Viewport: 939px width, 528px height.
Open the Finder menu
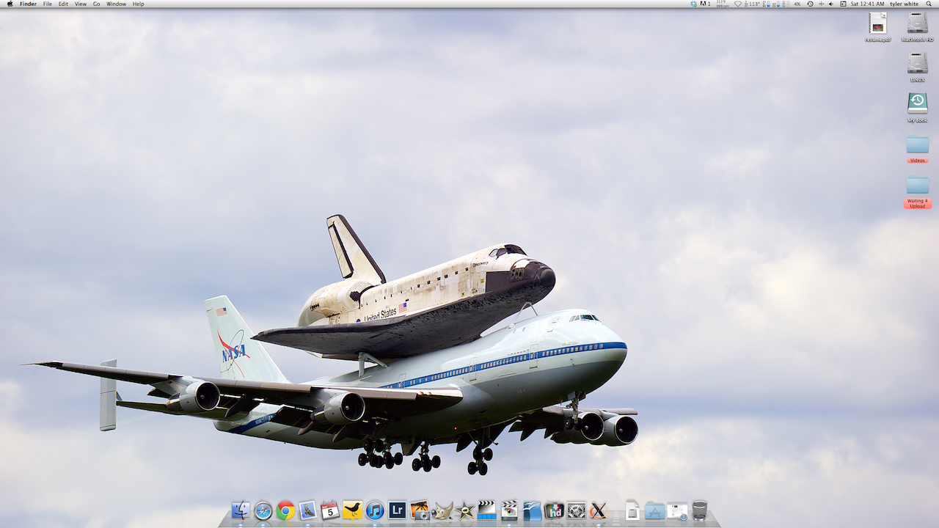[28, 4]
